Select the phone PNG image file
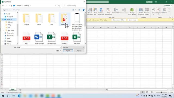This screenshot has height=98, width=174. point(77,22)
